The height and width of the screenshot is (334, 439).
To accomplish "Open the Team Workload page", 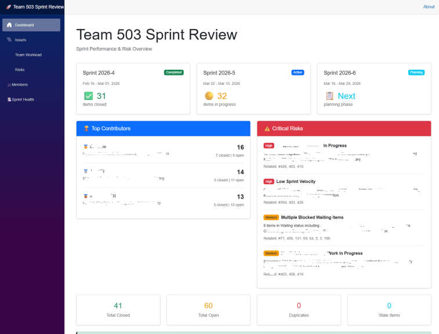I will tap(28, 55).
